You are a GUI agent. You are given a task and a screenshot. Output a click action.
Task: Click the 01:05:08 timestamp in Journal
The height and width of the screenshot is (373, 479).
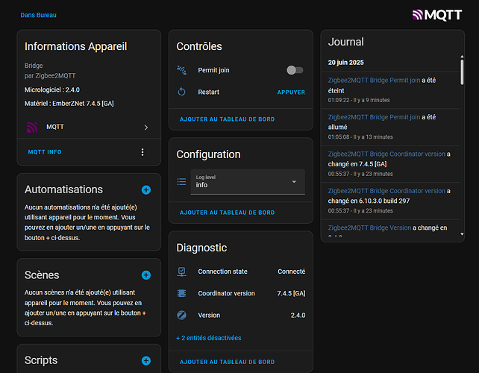(x=339, y=137)
